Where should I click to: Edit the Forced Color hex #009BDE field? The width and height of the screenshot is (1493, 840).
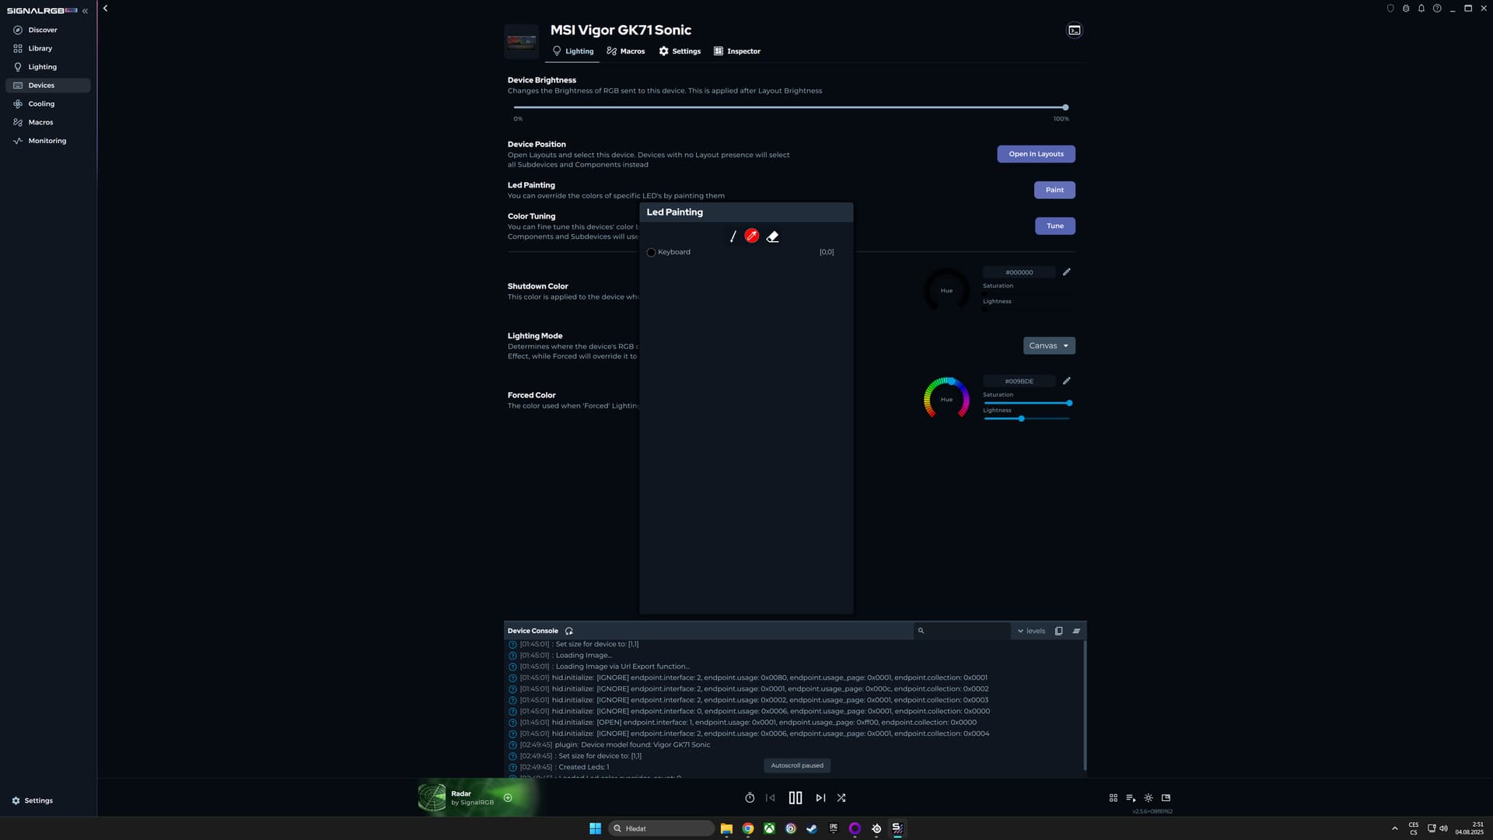coord(1019,381)
